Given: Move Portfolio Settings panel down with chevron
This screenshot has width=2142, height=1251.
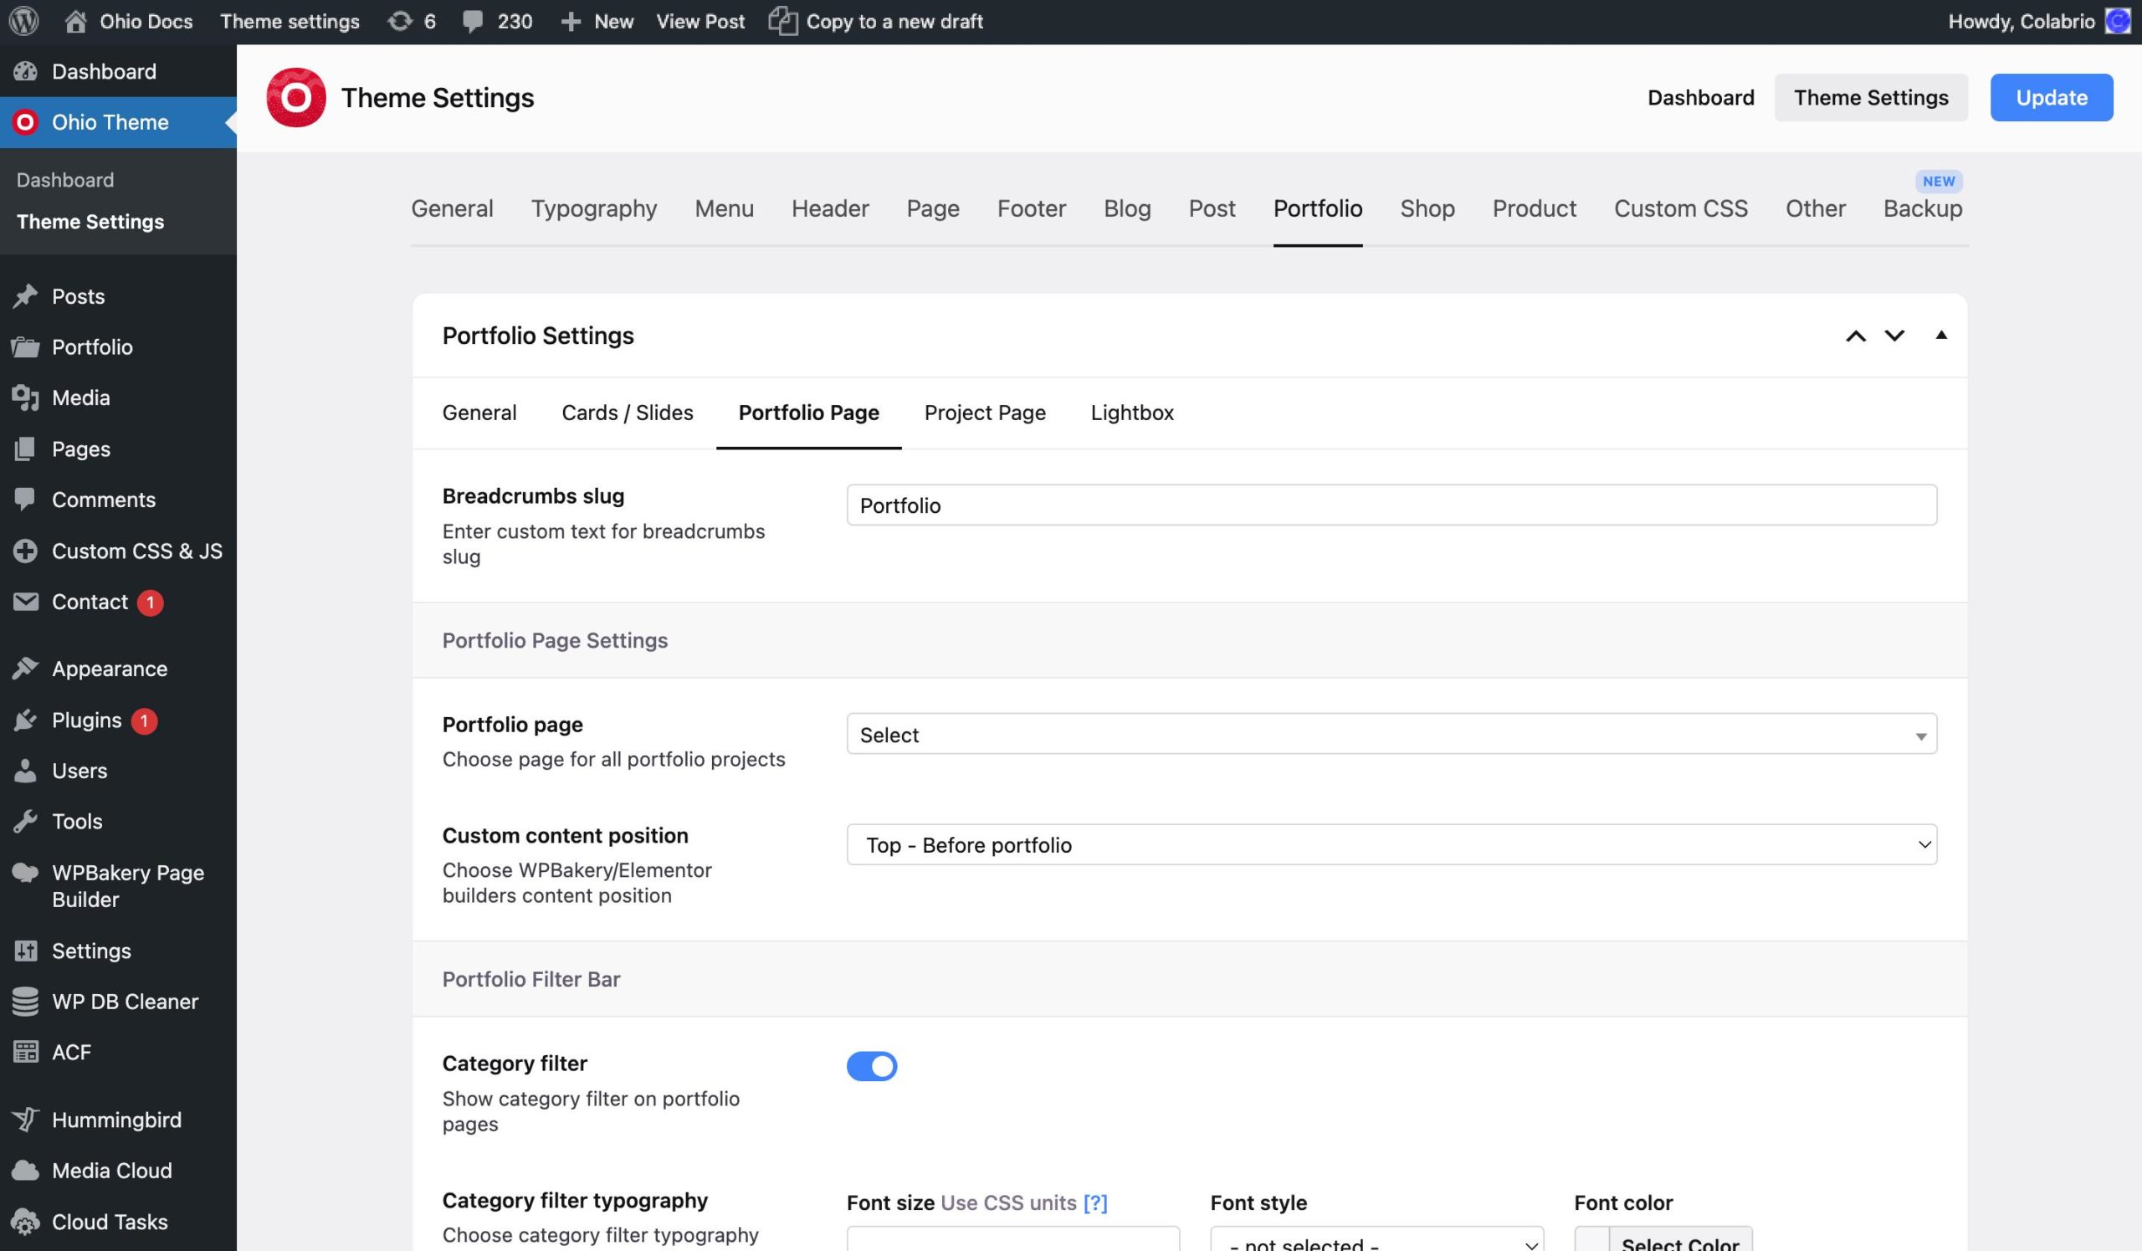Looking at the screenshot, I should 1894,336.
